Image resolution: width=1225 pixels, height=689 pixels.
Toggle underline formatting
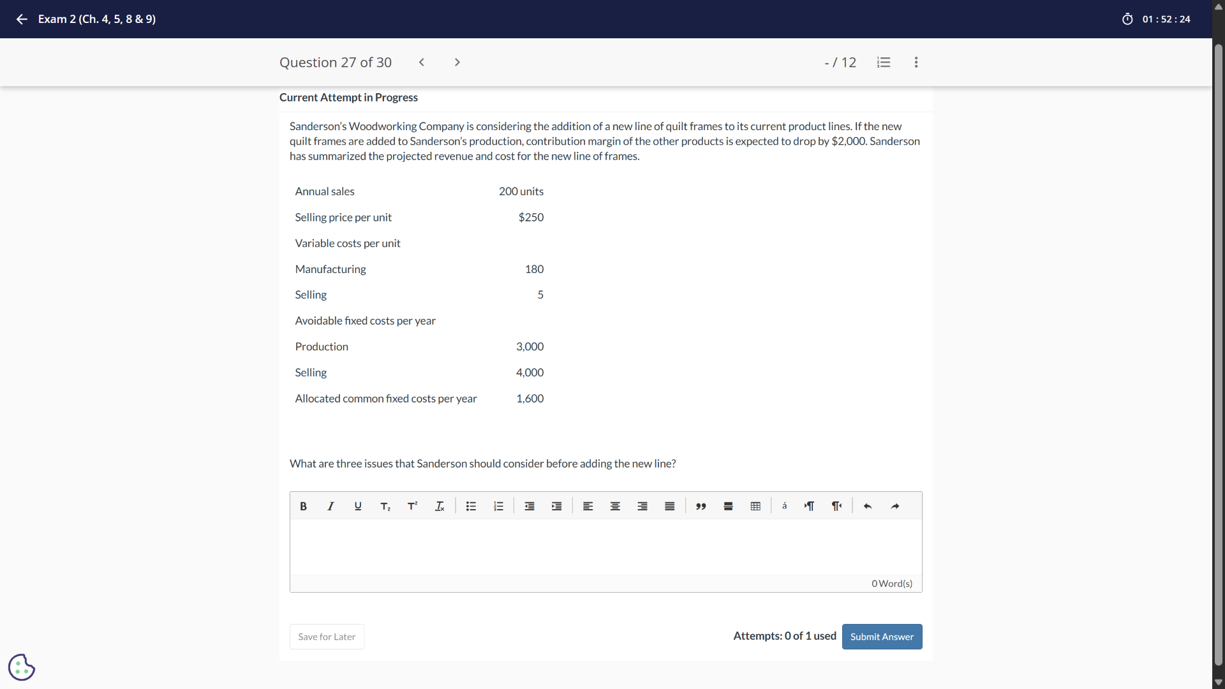358,506
